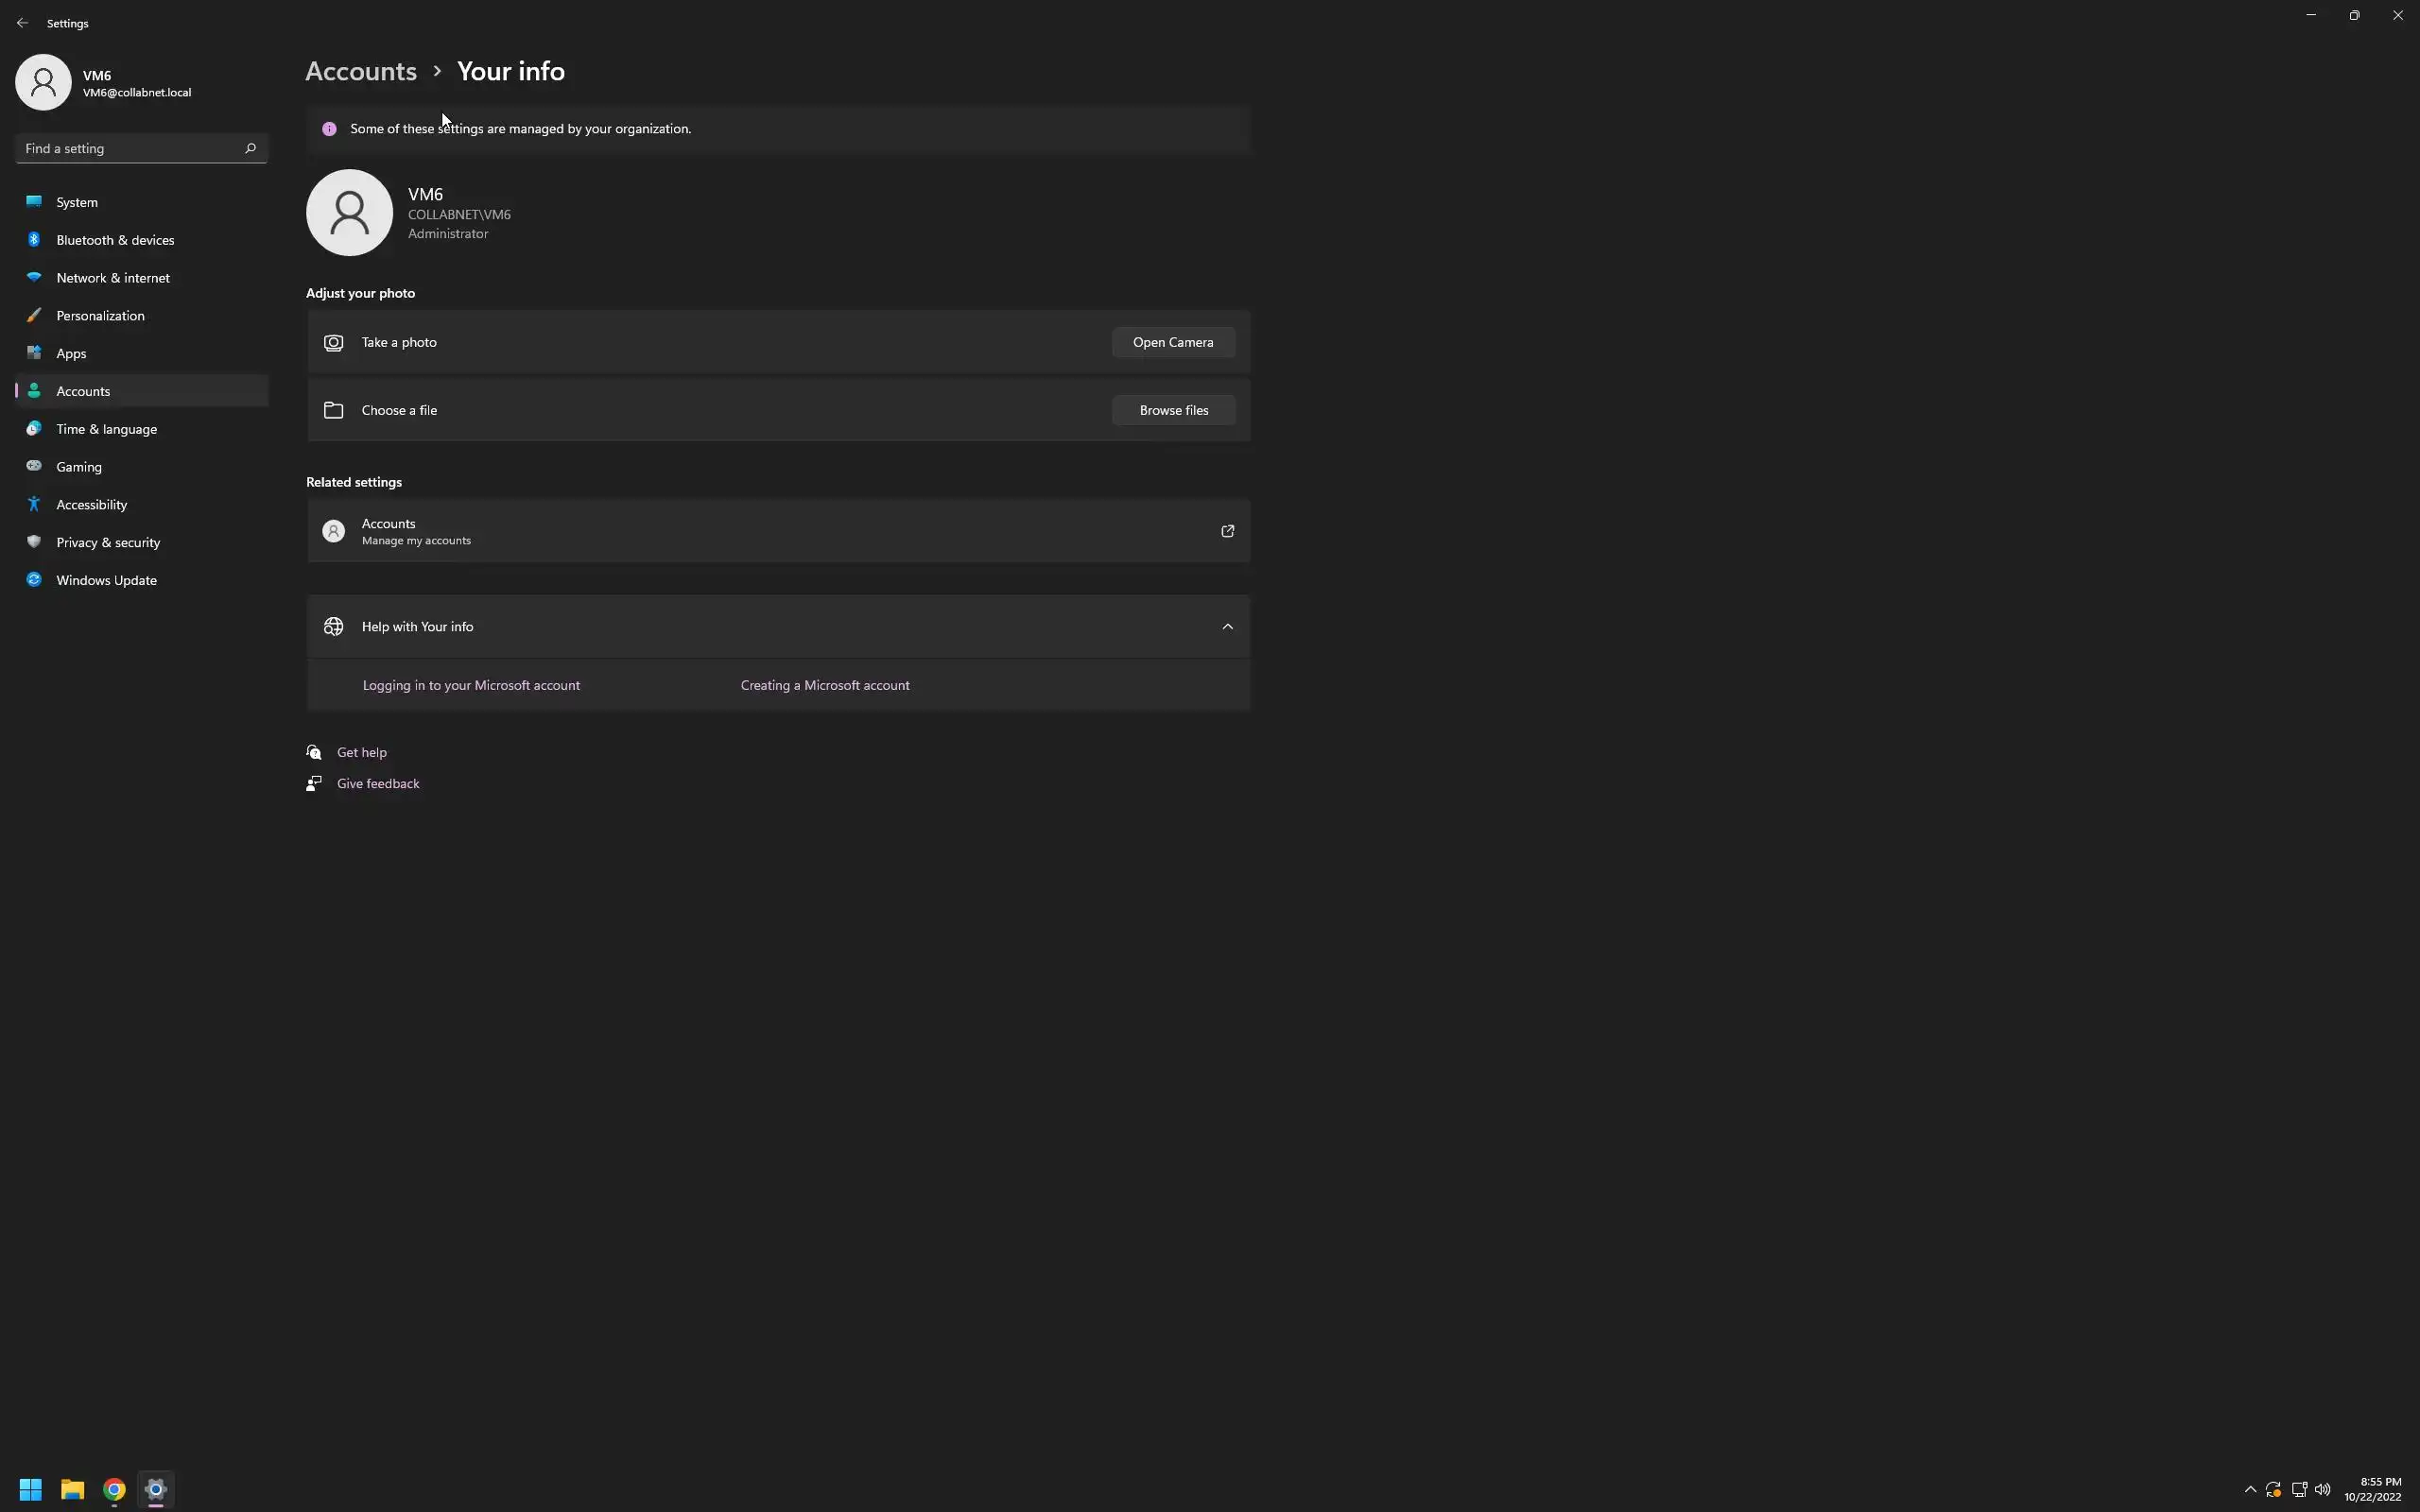The image size is (2420, 1512).
Task: Click the back arrow in Settings header
Action: click(x=22, y=23)
